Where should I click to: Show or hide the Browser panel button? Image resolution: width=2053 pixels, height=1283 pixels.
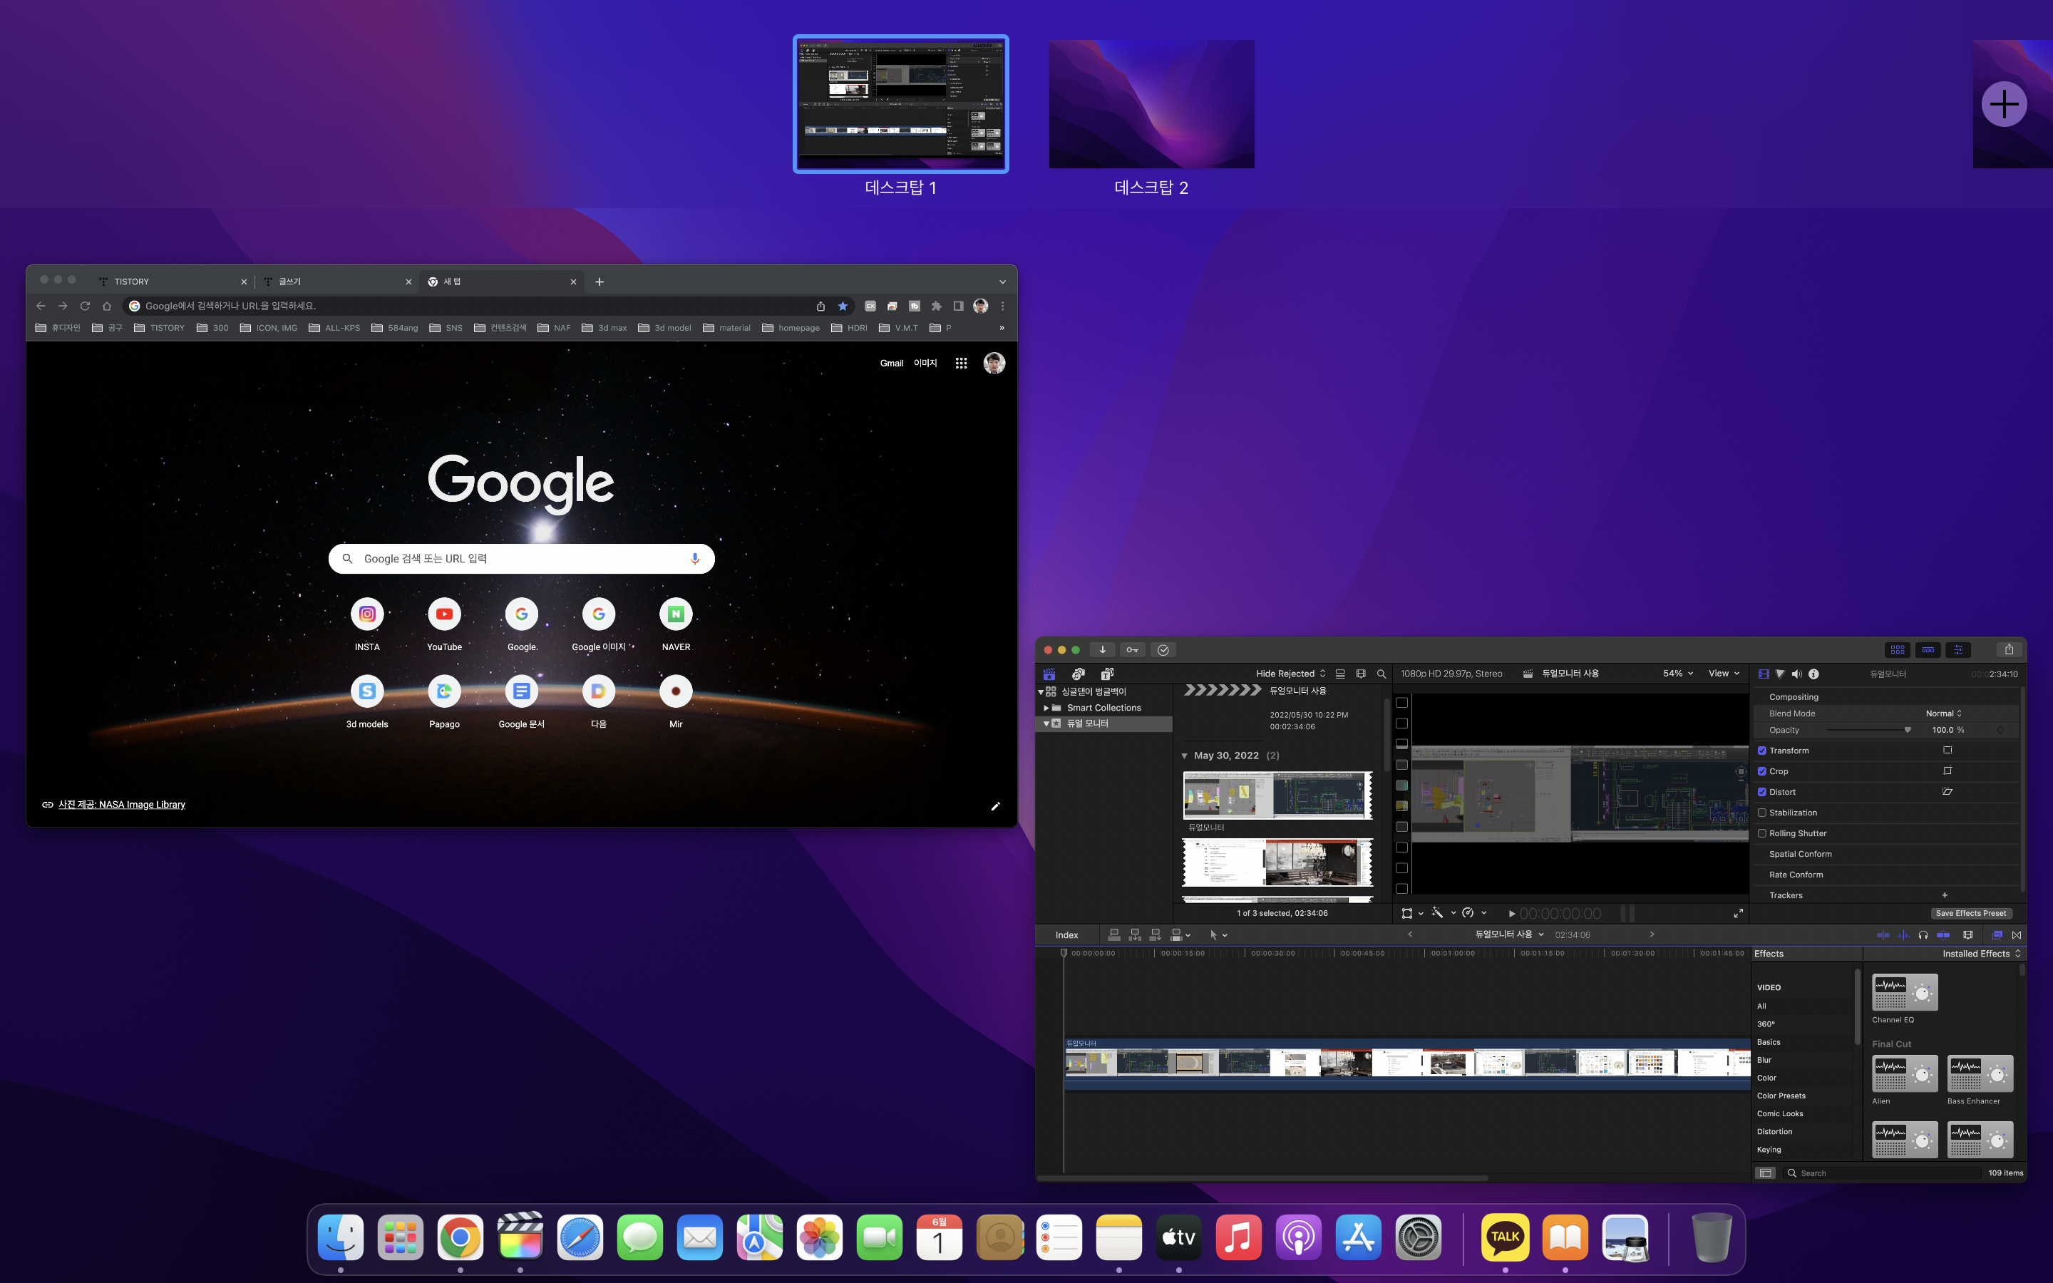pyautogui.click(x=1898, y=650)
